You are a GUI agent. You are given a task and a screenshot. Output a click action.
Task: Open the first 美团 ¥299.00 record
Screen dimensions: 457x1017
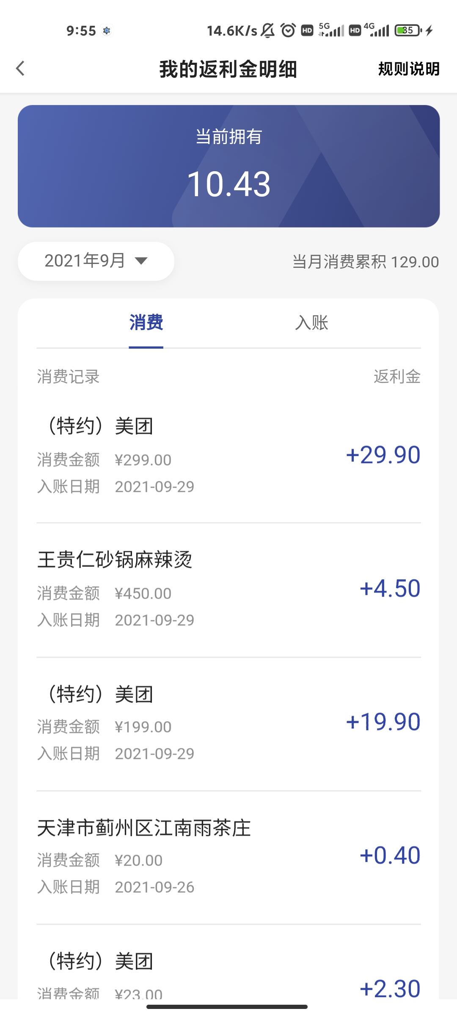tap(228, 456)
